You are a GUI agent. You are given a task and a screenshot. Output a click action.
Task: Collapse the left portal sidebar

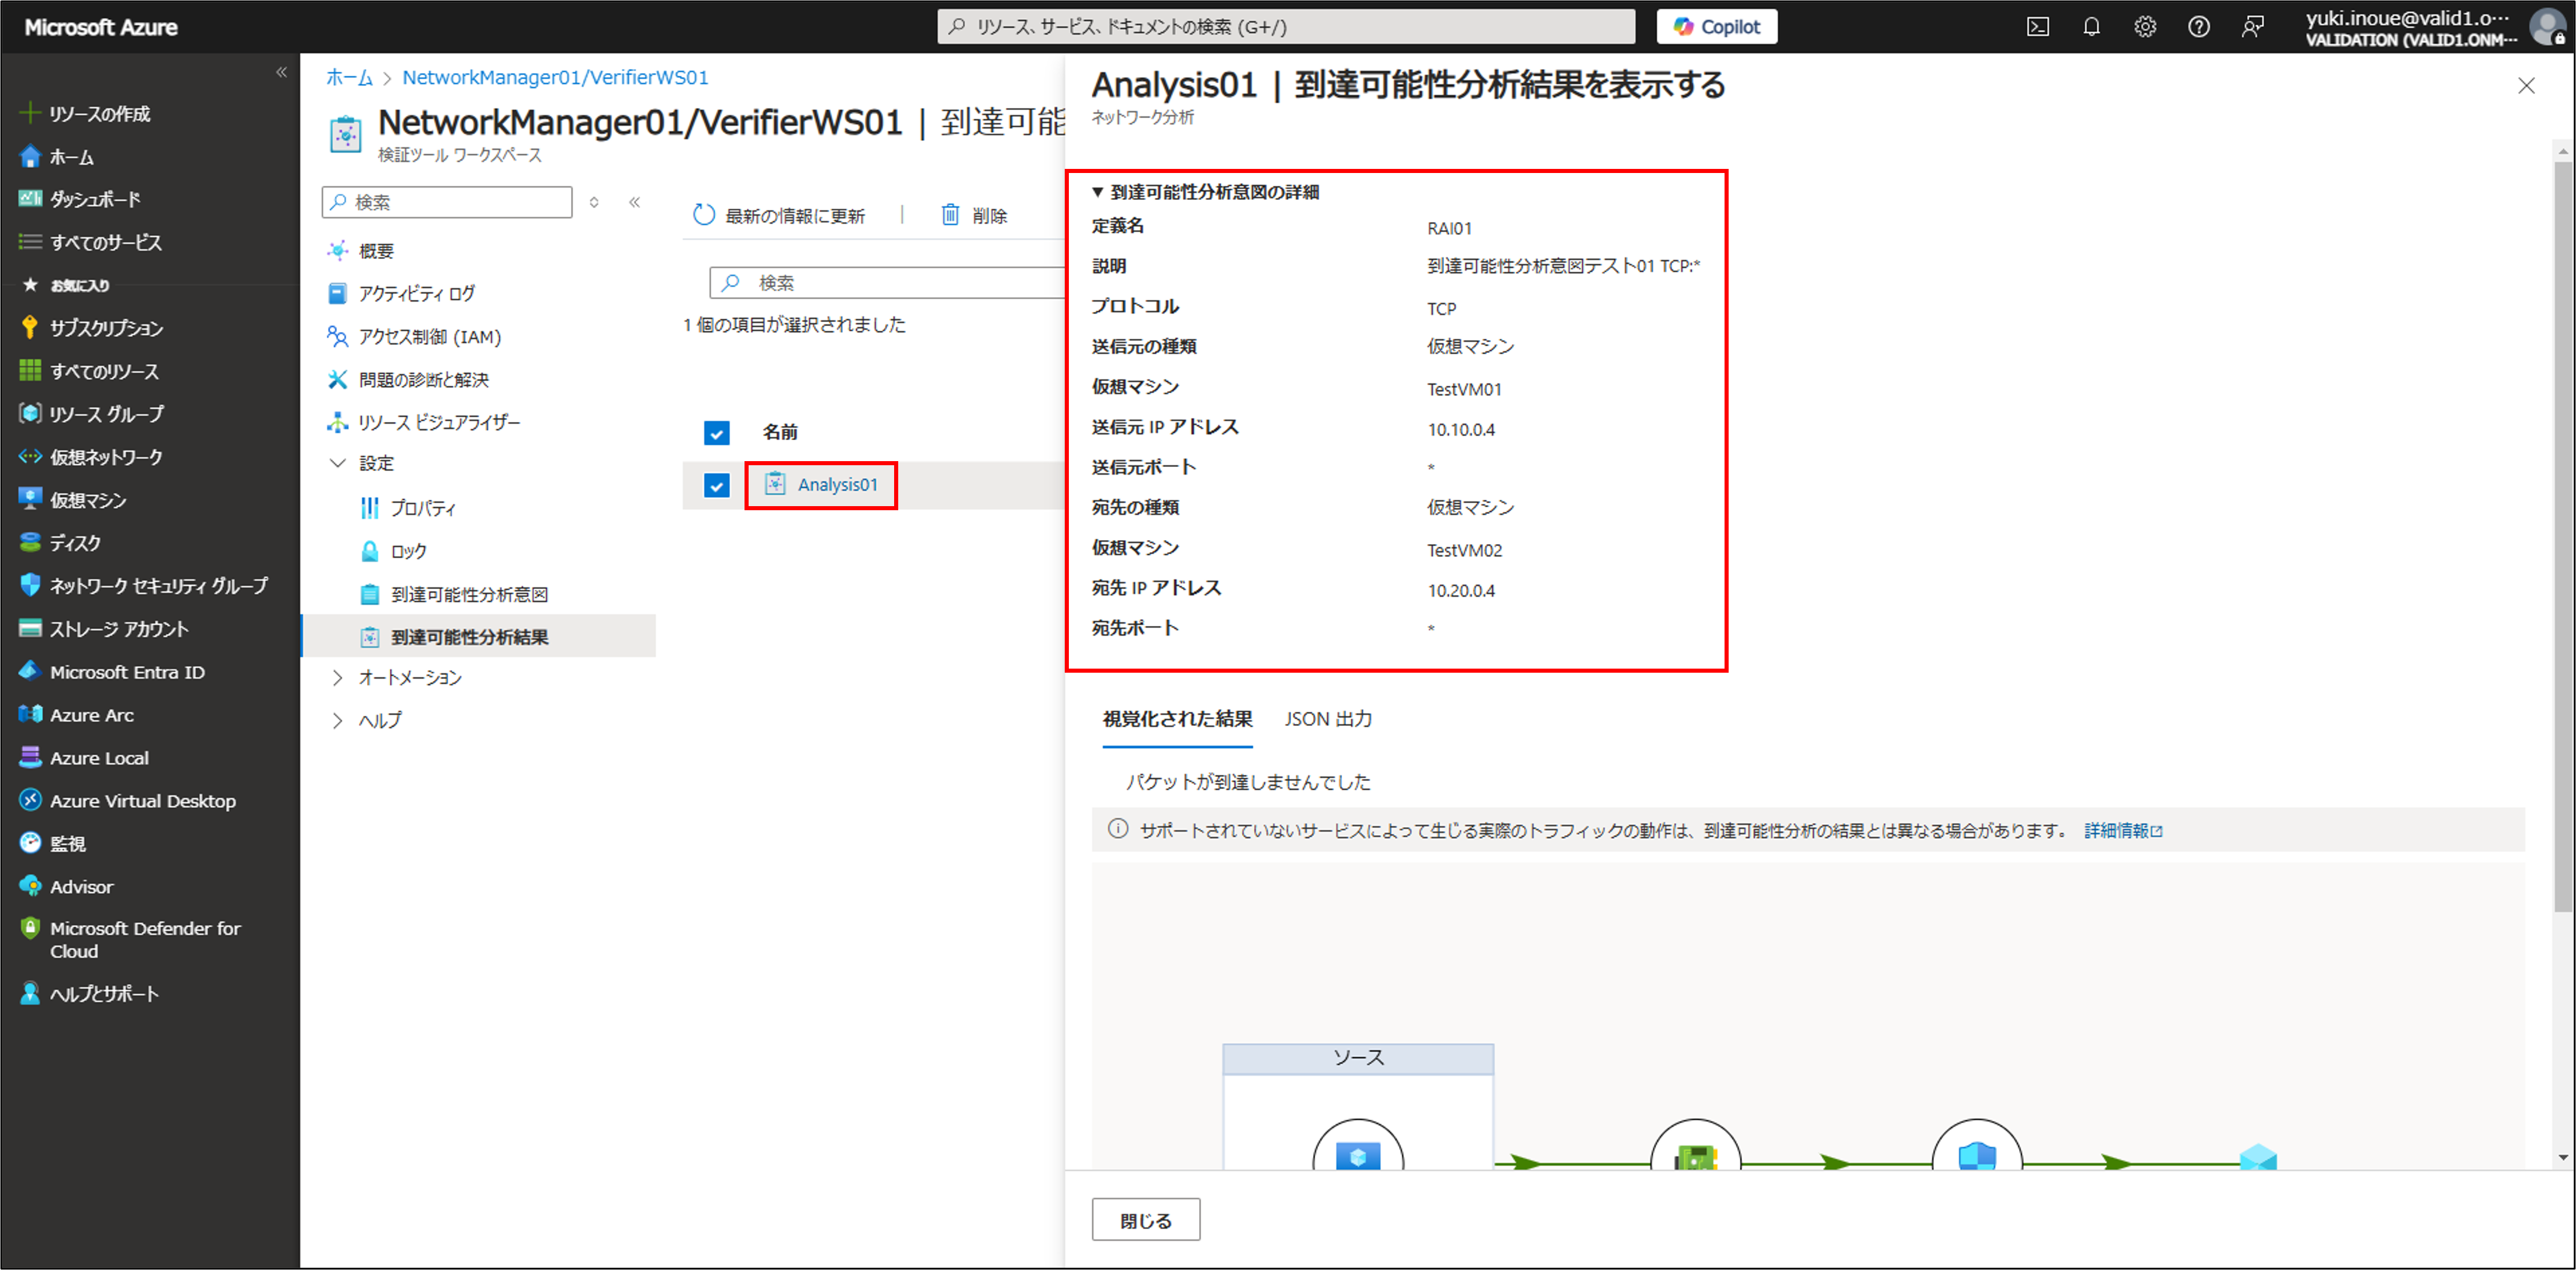point(281,72)
